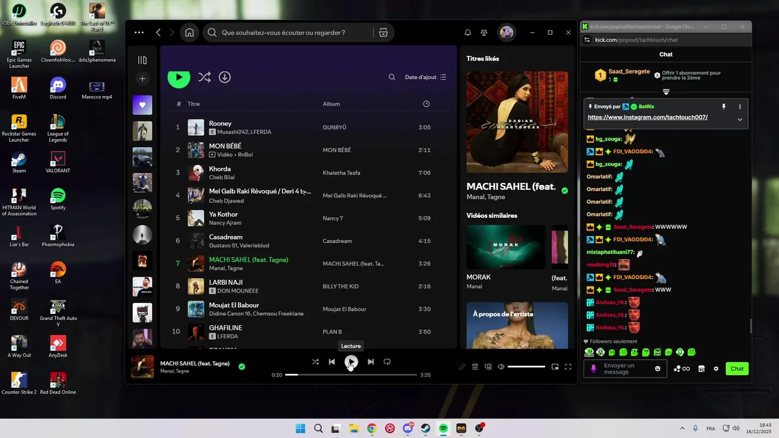Screen dimensions: 779x438
Task: Click the Lecture play button
Action: [x=351, y=362]
